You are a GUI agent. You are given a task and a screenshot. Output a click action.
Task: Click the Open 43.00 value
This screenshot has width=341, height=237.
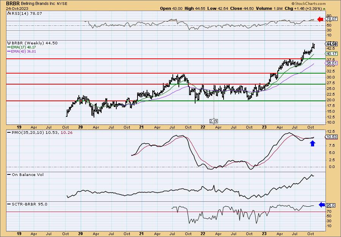(171, 8)
